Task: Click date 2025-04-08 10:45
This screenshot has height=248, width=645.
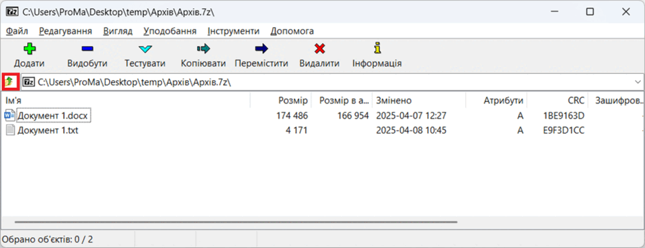Action: (x=411, y=131)
